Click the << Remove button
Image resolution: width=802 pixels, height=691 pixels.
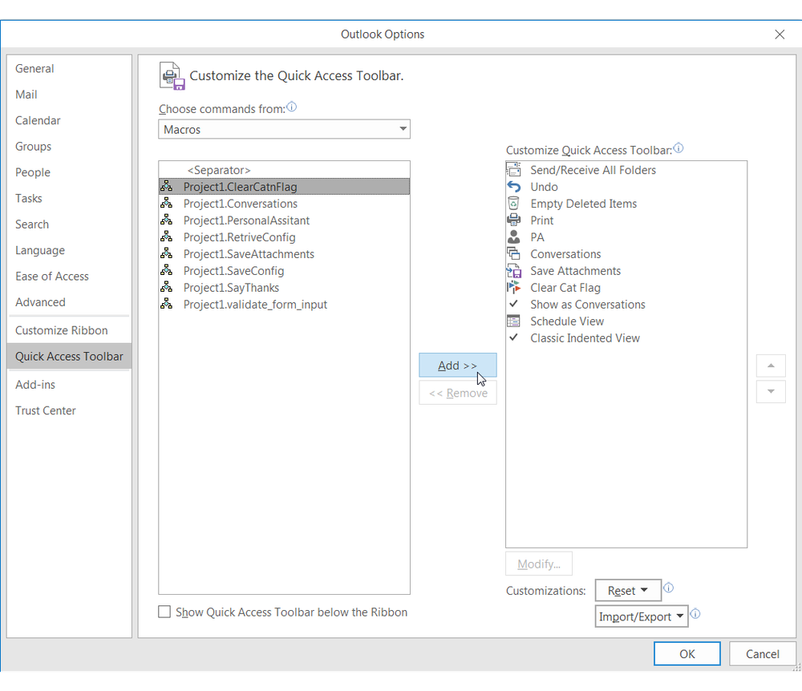tap(458, 393)
